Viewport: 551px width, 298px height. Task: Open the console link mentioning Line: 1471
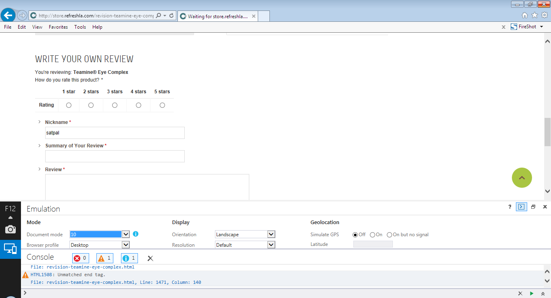pos(116,282)
